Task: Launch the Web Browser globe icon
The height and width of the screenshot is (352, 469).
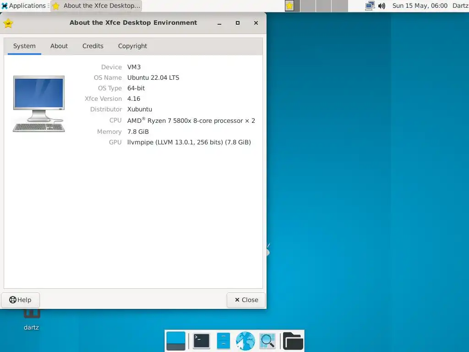Action: pos(245,341)
